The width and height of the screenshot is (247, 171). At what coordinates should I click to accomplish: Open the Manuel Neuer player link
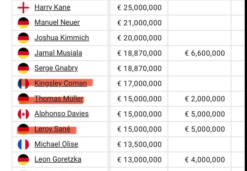(x=57, y=23)
